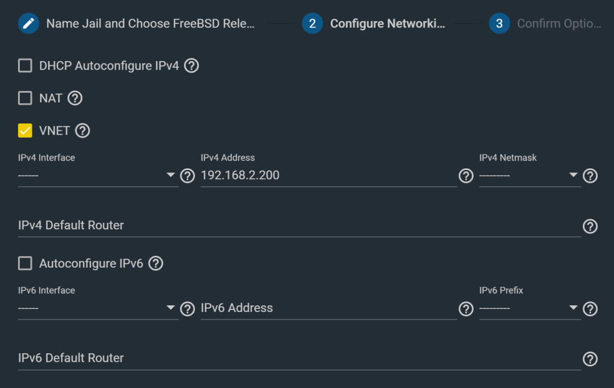Uncheck the VNET checkbox
The image size is (614, 388).
pos(25,131)
